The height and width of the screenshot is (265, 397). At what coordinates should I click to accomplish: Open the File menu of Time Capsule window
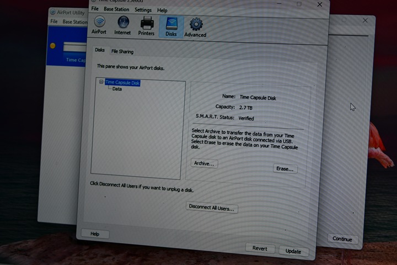(x=95, y=9)
